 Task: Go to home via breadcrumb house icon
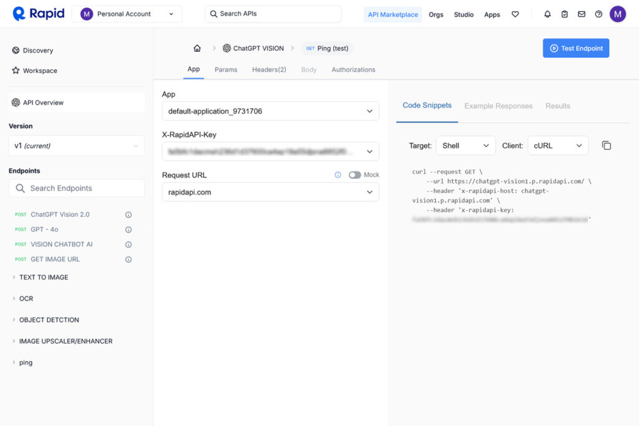point(197,48)
